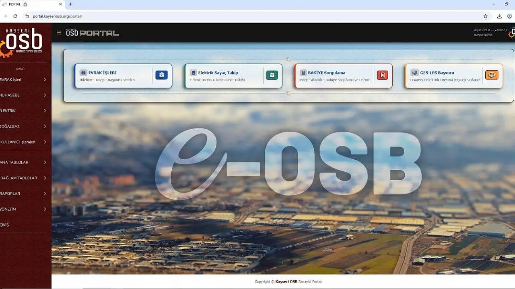Click ÇIKIŞ to log out
This screenshot has height=289, width=515.
(5, 225)
